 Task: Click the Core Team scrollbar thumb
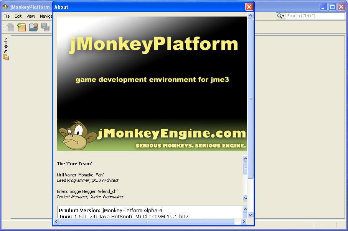coord(245,168)
